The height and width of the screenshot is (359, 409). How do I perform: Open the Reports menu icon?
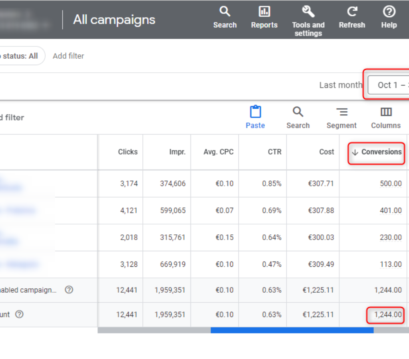click(x=264, y=18)
